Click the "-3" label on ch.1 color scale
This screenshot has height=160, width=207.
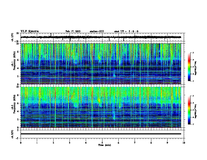tap(193, 53)
